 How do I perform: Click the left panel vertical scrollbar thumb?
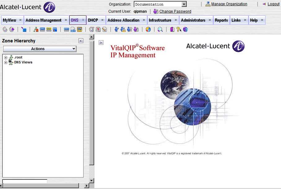coord(92,103)
